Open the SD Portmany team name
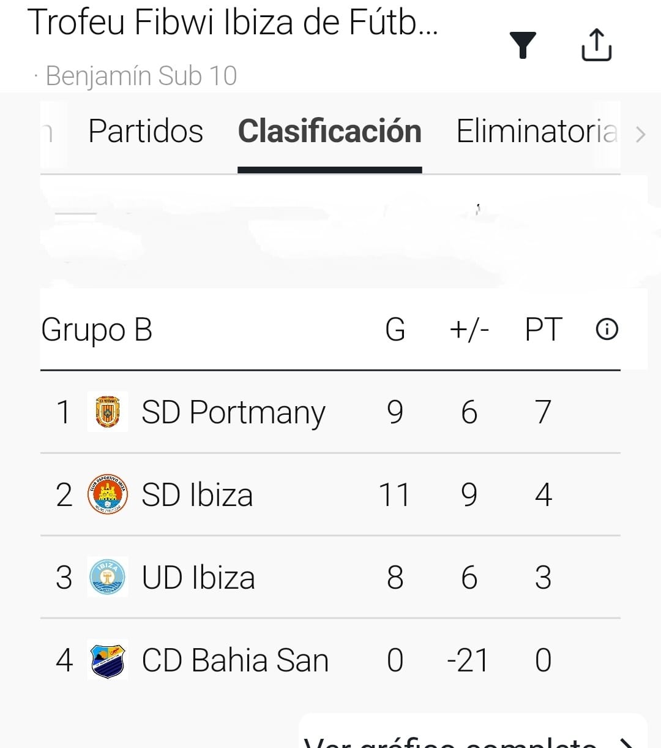Viewport: 661px width, 748px height. tap(233, 412)
